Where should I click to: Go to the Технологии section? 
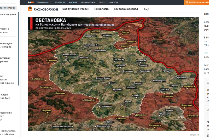102,9
